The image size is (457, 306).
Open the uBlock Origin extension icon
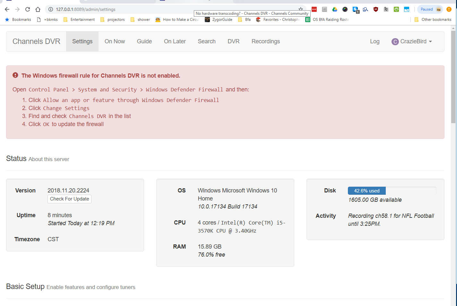point(376,9)
